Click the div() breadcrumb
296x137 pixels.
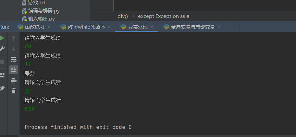123,16
